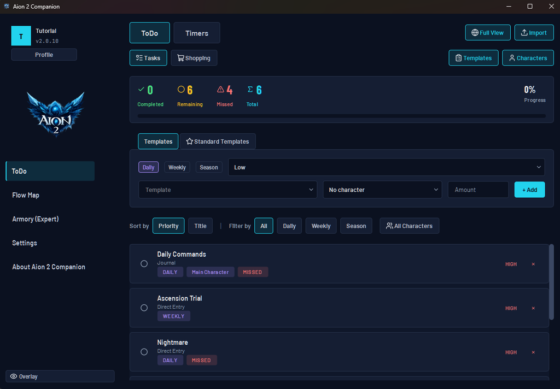Select Daily template frequency
This screenshot has width=560, height=389.
pyautogui.click(x=148, y=167)
